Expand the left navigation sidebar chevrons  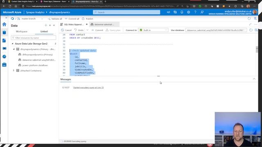[x=6, y=18]
